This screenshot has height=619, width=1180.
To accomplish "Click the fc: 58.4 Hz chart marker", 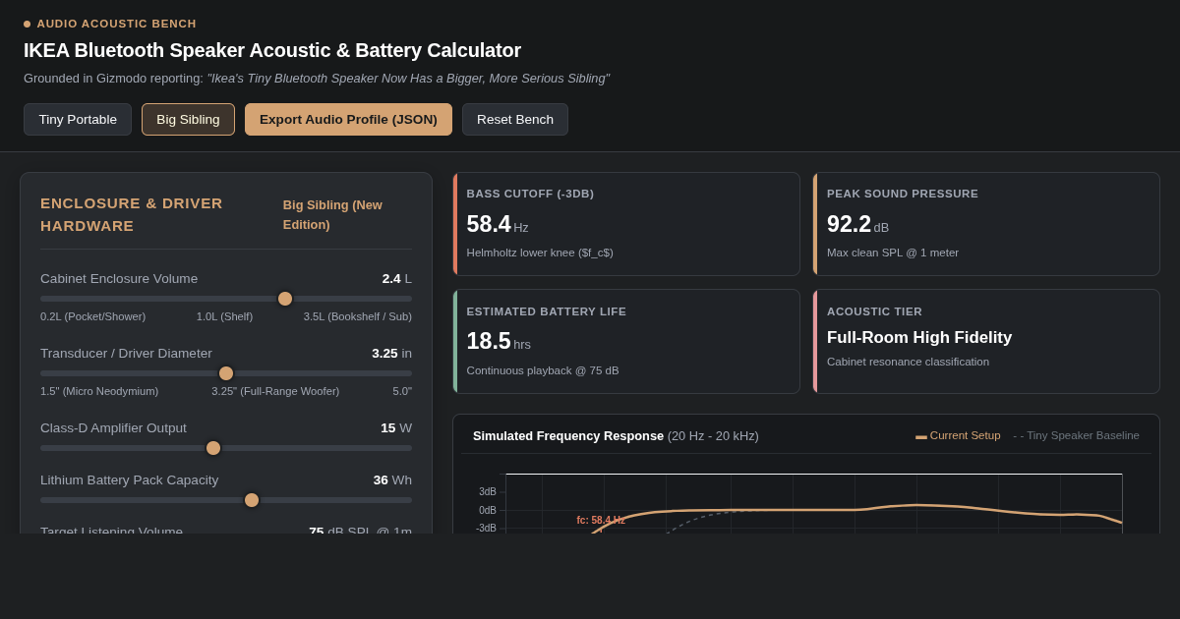I will click(601, 520).
